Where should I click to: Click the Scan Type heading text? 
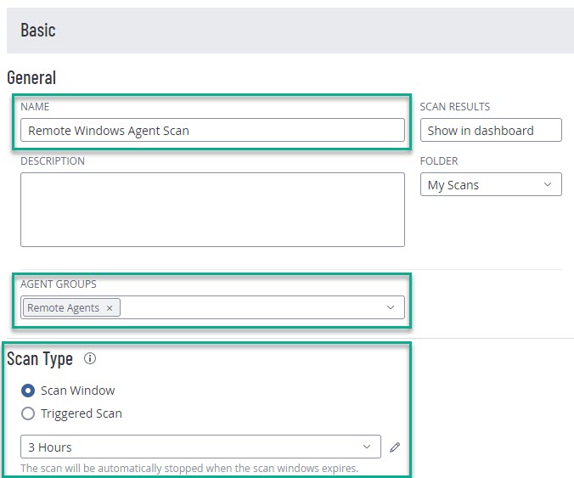point(40,358)
